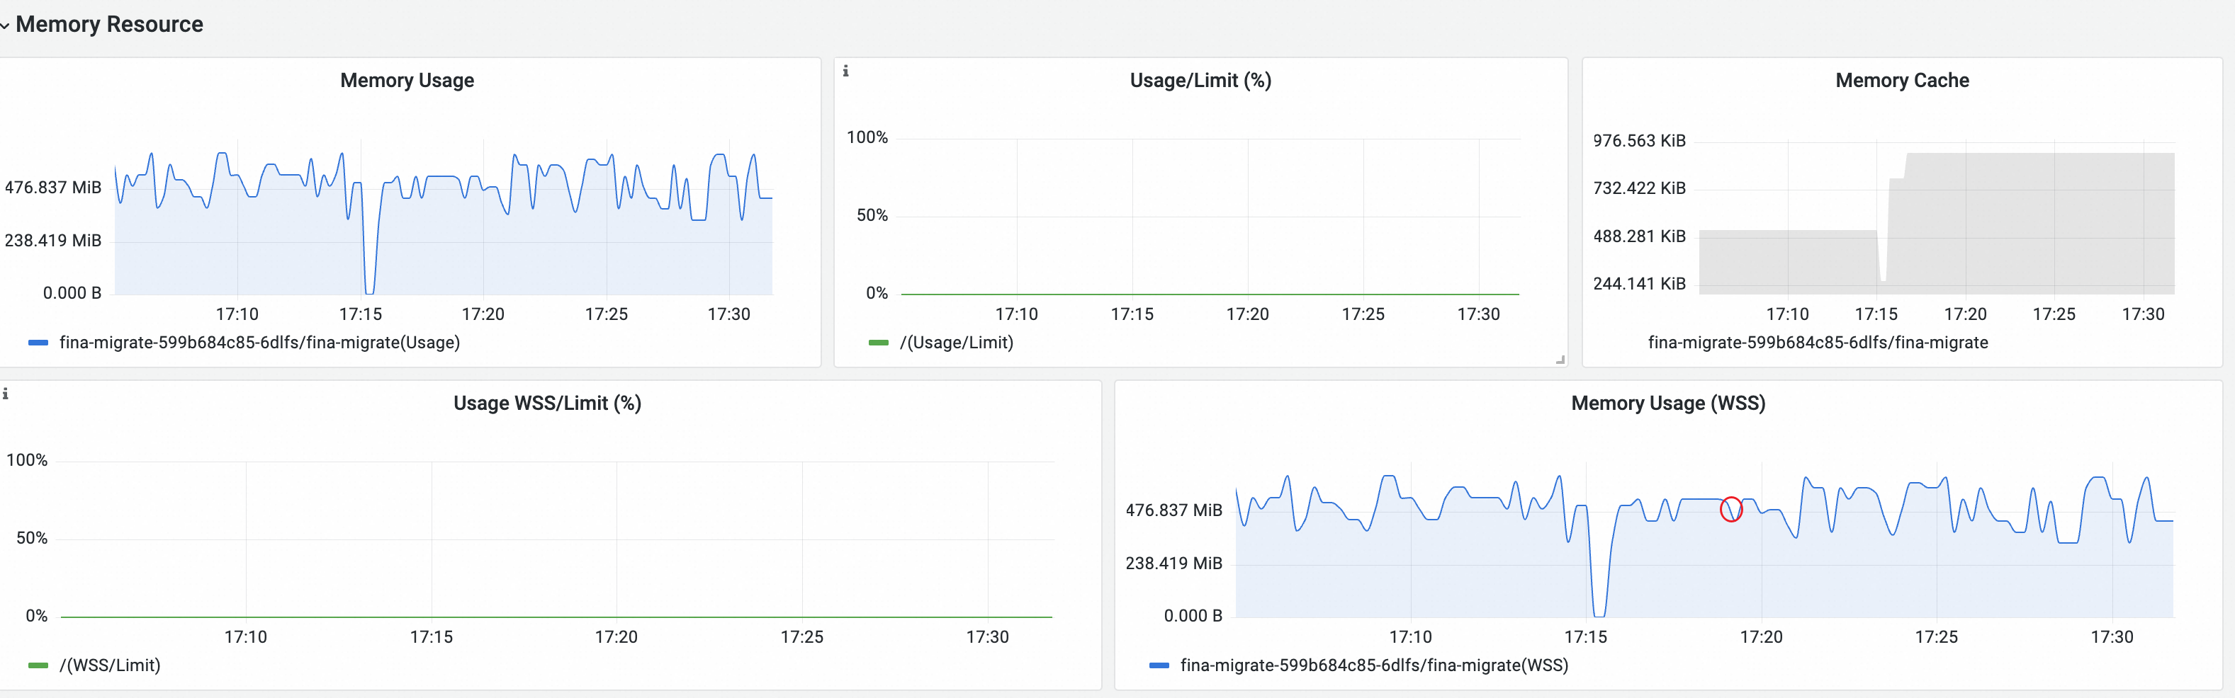Open the Memory Cache panel title menu
The image size is (2235, 698).
[1902, 81]
